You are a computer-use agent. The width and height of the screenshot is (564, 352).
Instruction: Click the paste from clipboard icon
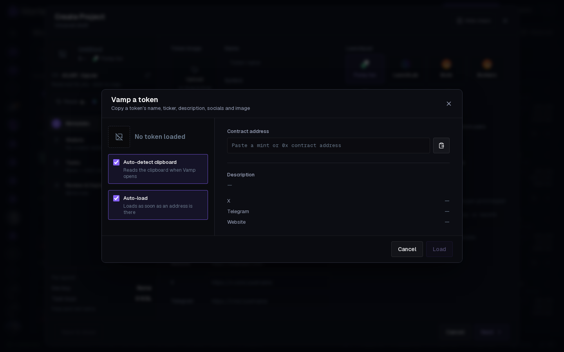[441, 145]
